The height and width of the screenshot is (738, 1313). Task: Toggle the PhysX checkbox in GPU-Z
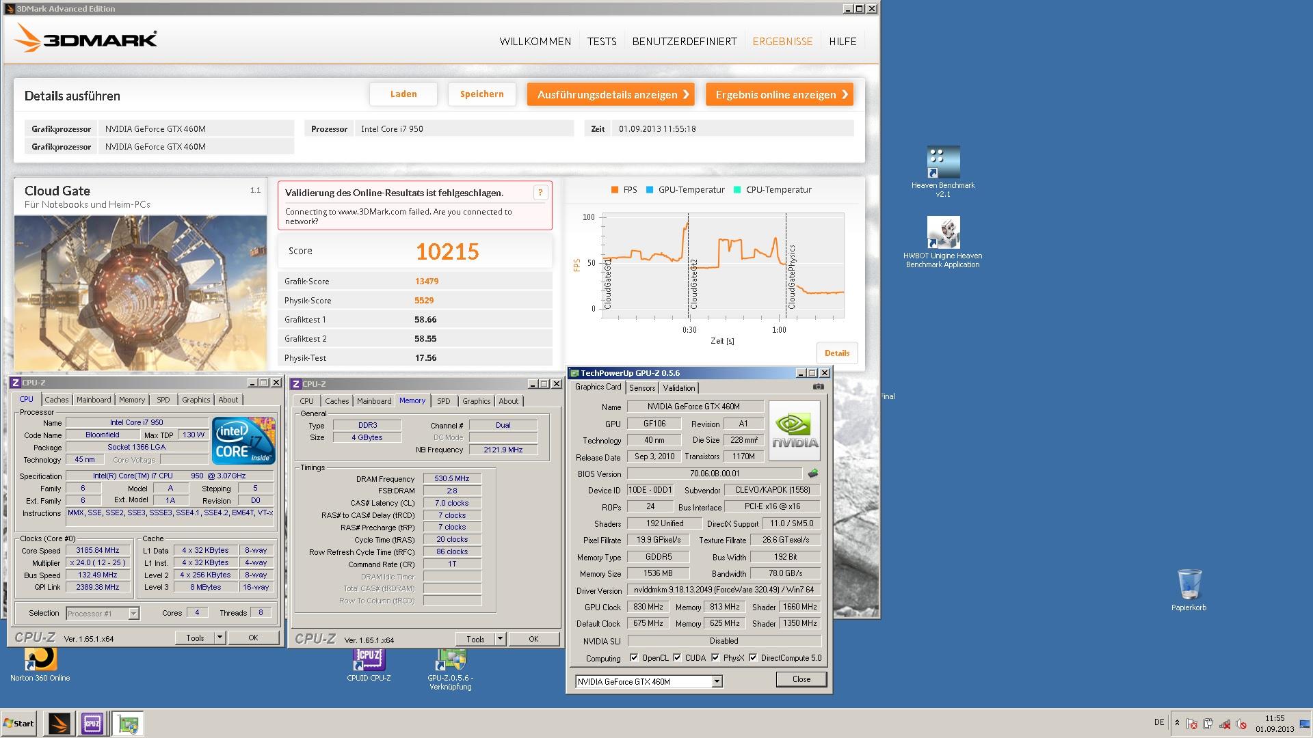pos(715,658)
